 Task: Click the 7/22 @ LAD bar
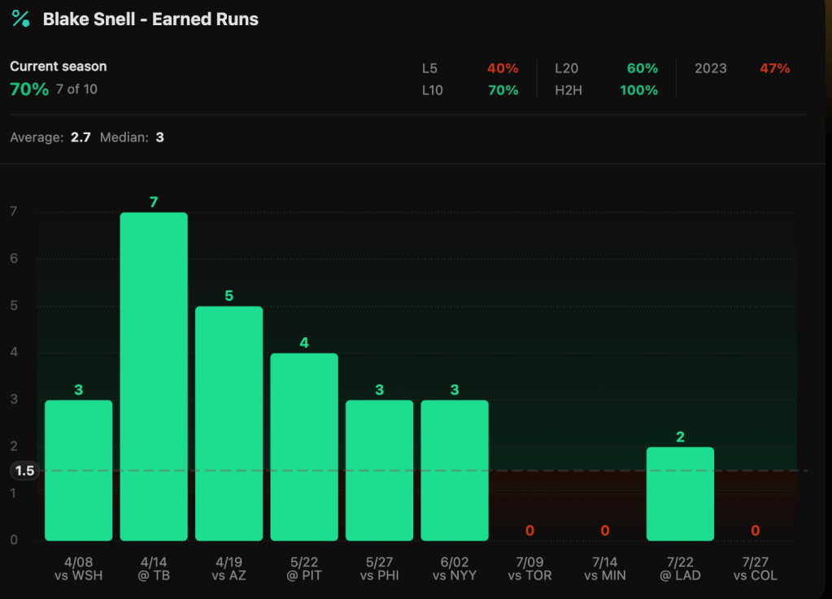pos(680,493)
